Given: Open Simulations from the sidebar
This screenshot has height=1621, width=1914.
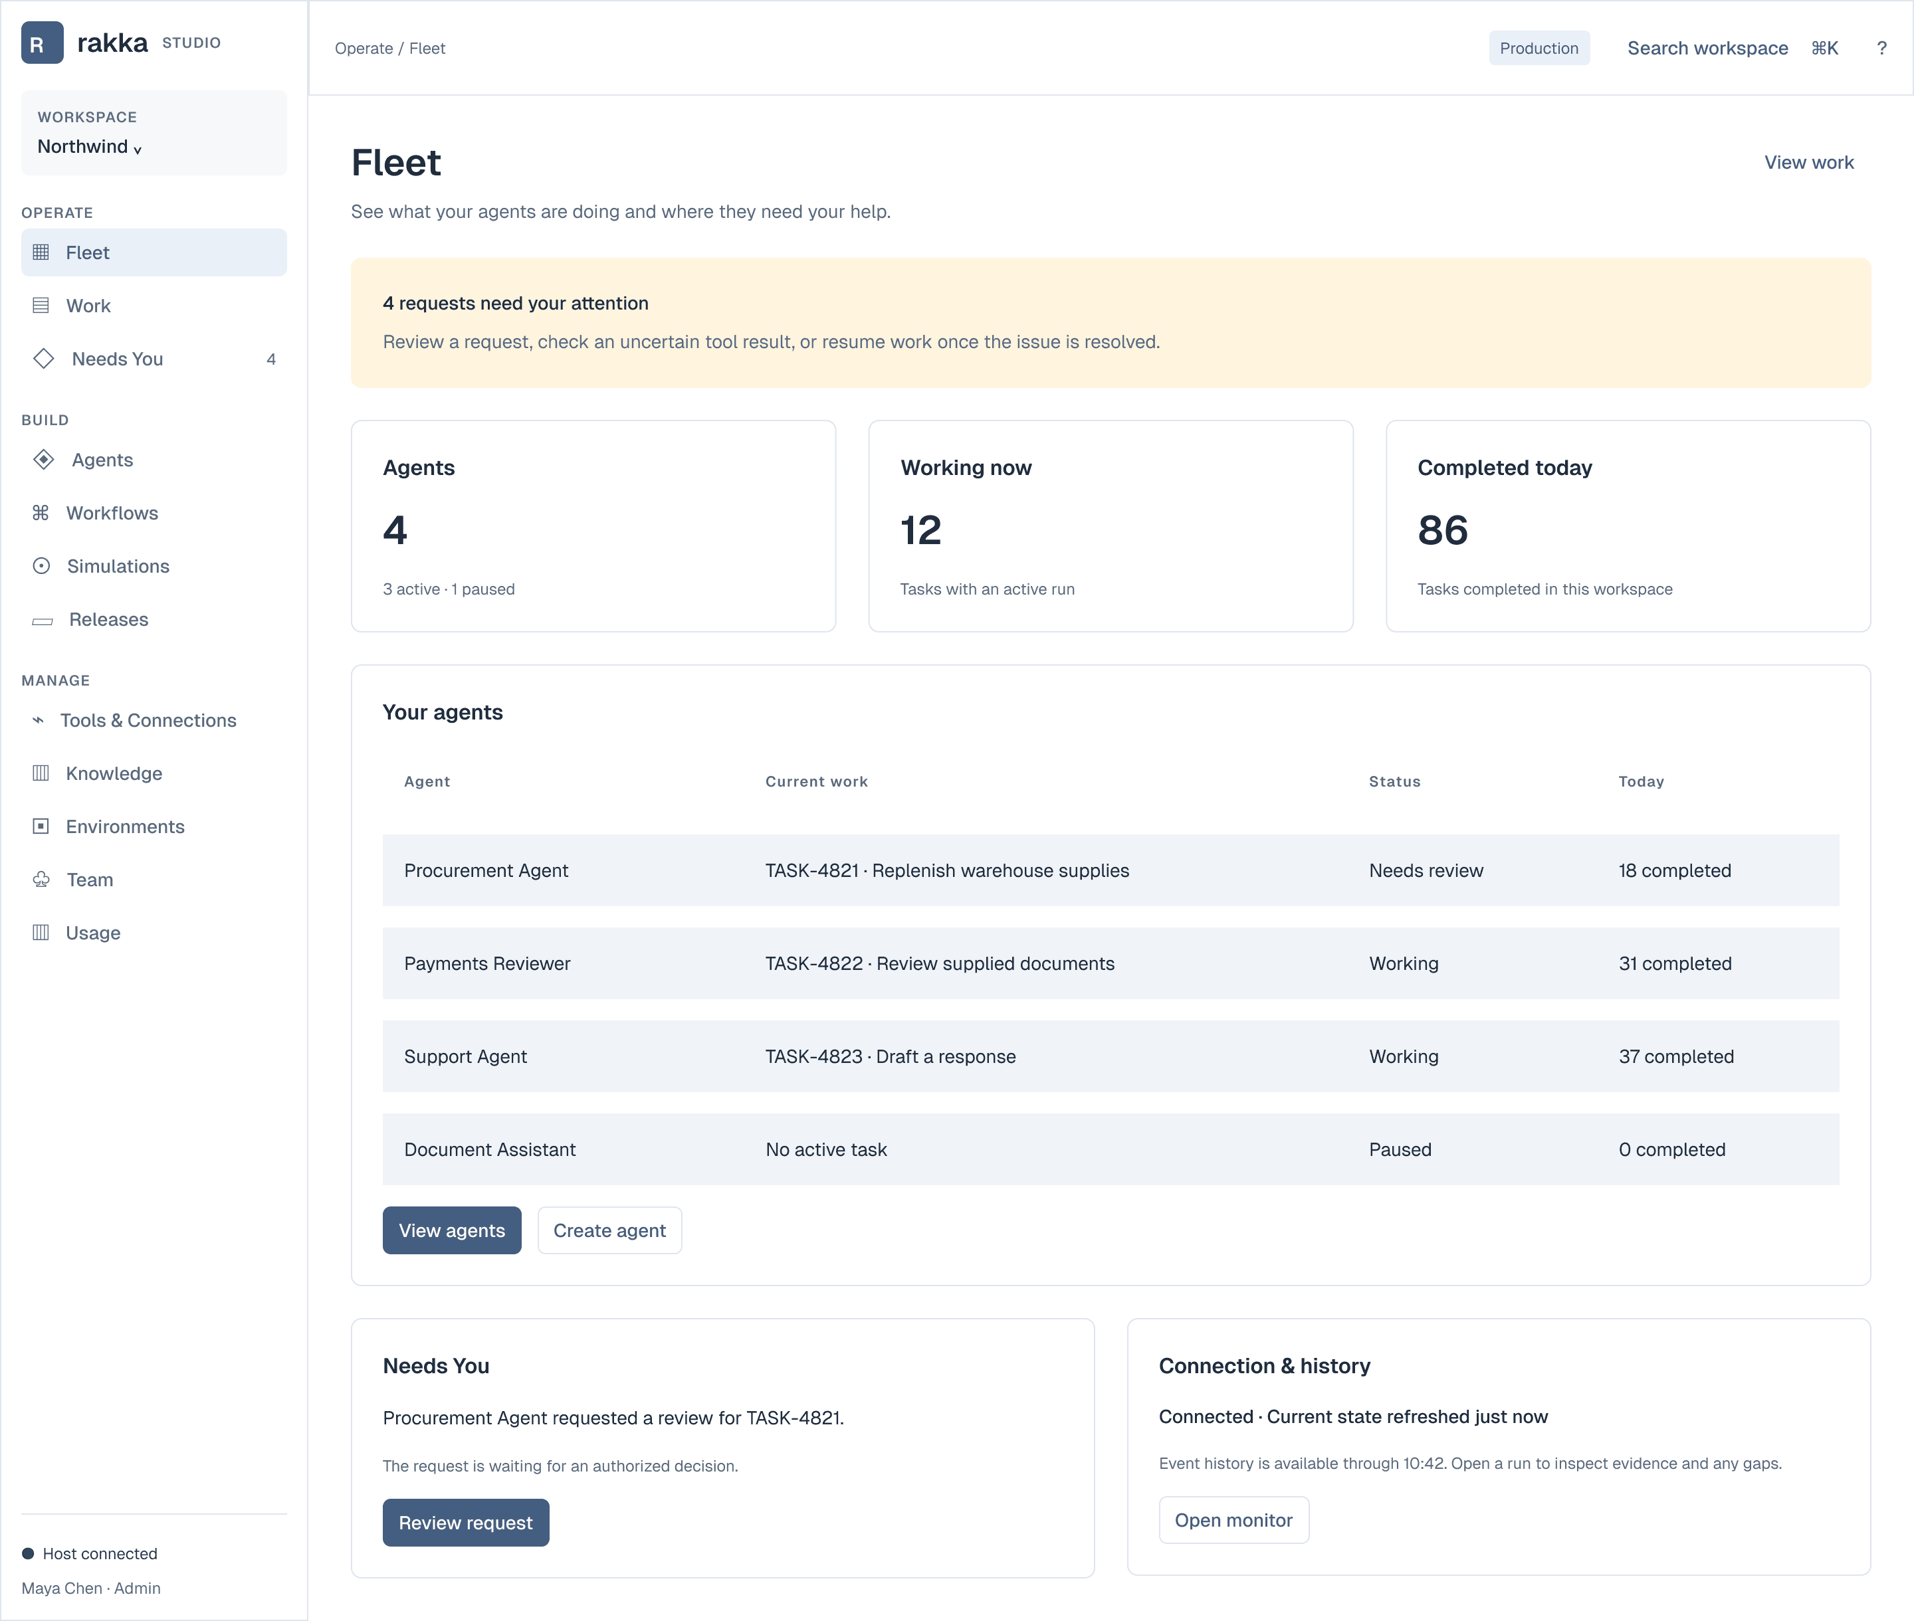Looking at the screenshot, I should coord(154,567).
